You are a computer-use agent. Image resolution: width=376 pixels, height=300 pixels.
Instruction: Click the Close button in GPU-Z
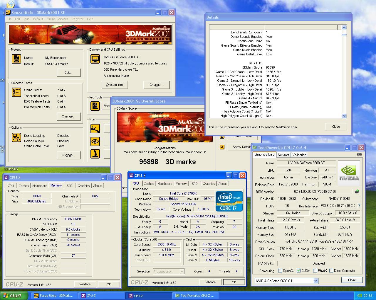(352, 280)
